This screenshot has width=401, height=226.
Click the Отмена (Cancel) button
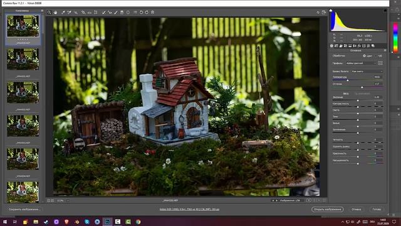[357, 209]
